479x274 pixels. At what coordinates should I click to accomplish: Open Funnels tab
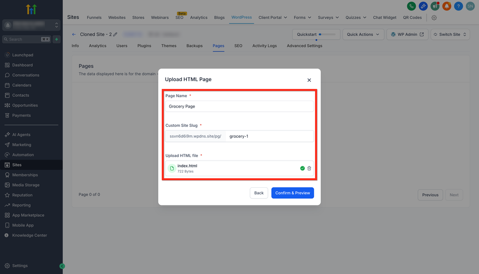pyautogui.click(x=94, y=18)
